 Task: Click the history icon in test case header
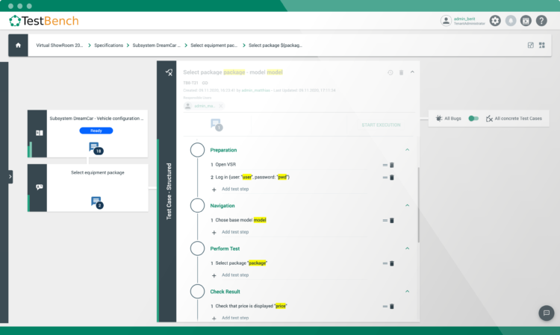coord(391,72)
